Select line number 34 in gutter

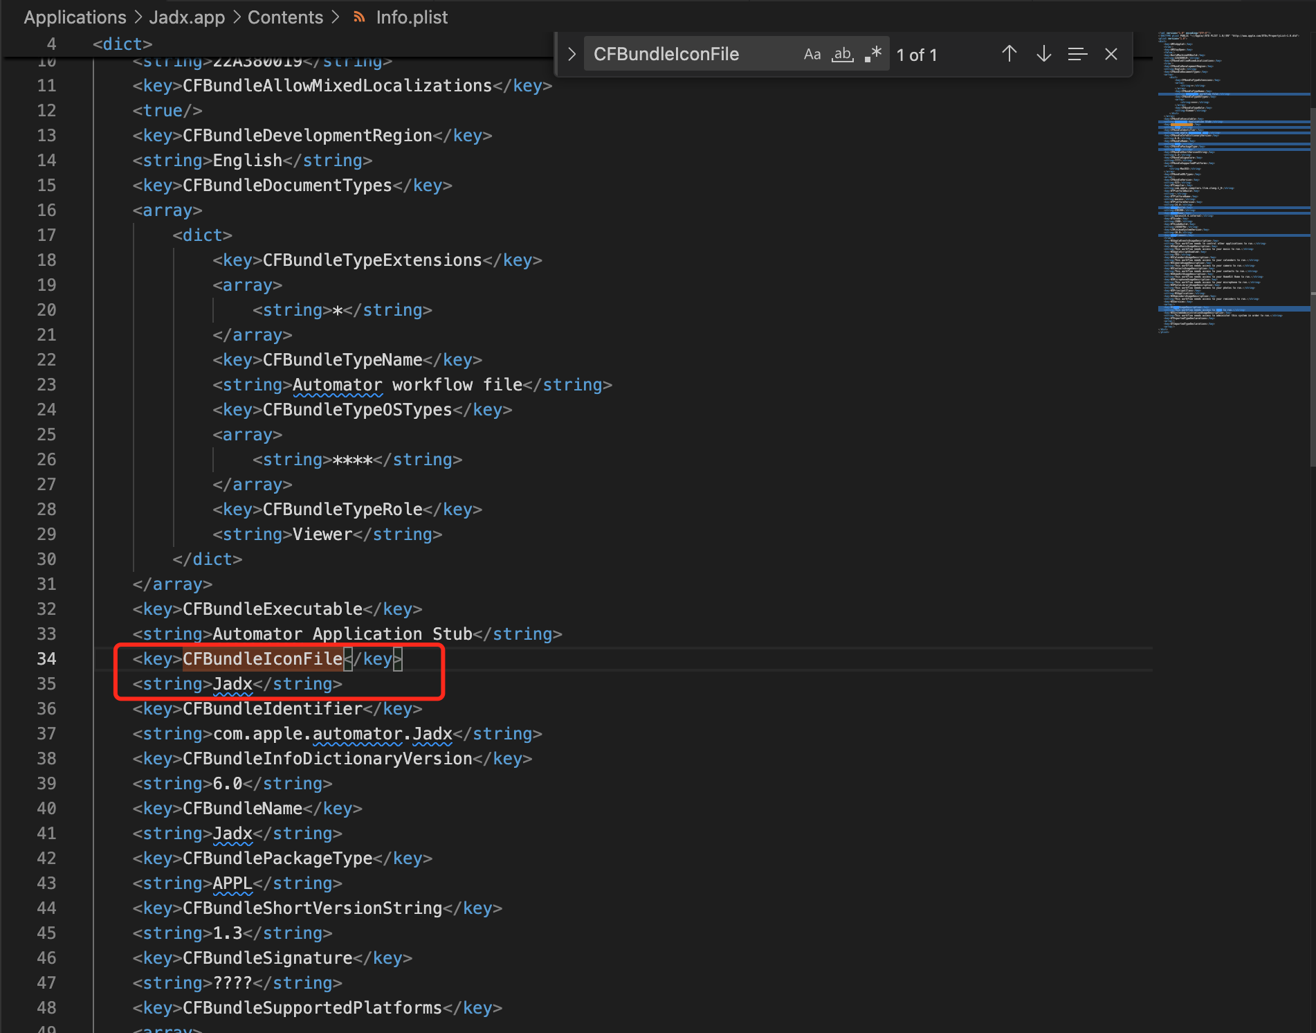[46, 659]
